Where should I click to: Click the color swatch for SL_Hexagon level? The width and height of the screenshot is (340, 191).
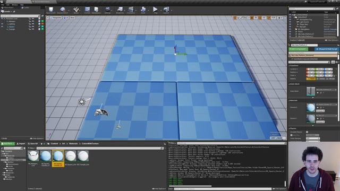point(42,21)
